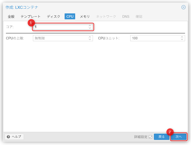Increase the コア value with up arrow
The image size is (191, 145).
(x=90, y=26)
